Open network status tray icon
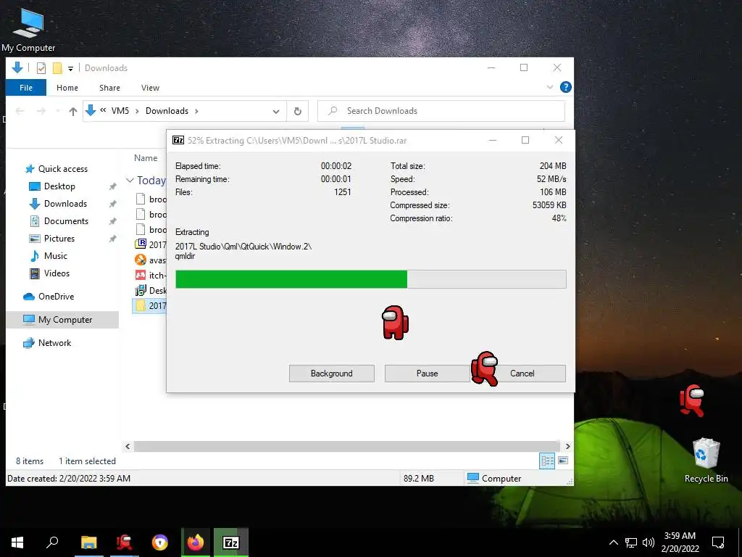This screenshot has height=557, width=742. 631,542
